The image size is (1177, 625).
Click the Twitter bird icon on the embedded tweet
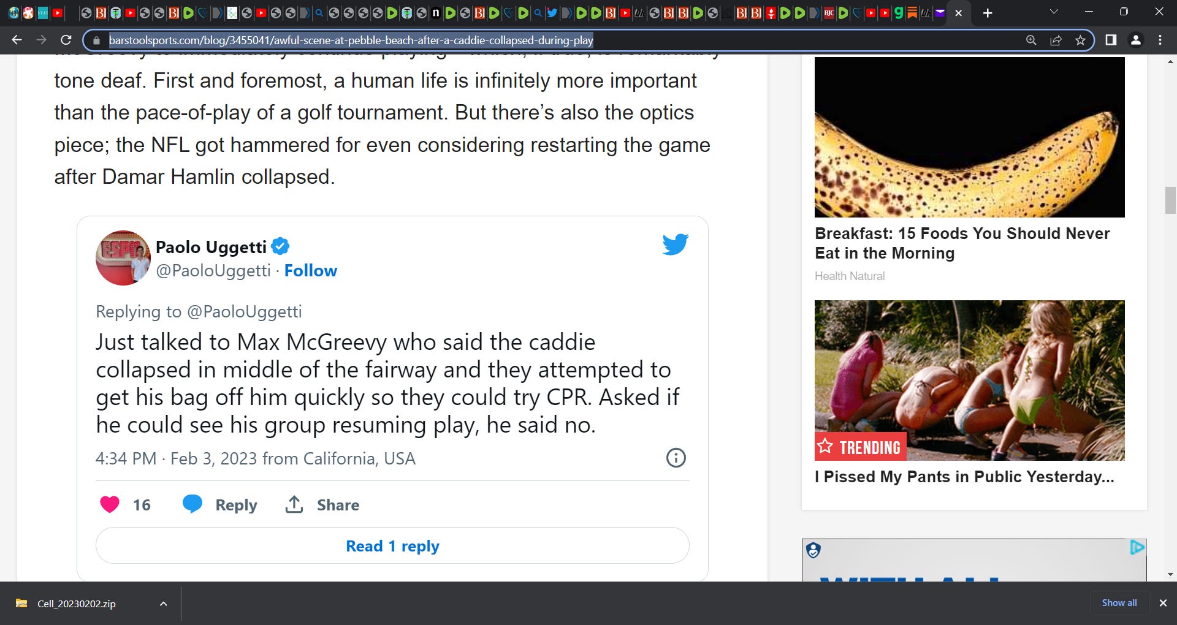tap(675, 244)
